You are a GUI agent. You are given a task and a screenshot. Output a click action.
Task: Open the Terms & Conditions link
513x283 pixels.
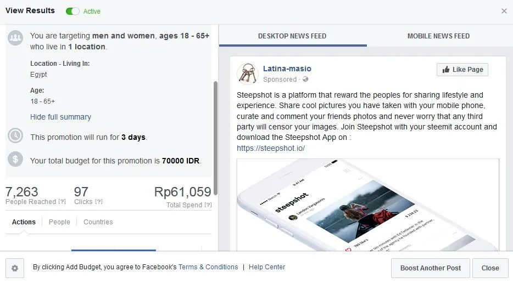[x=208, y=267]
